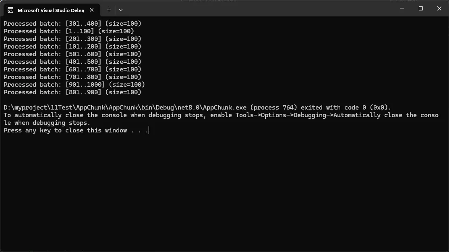This screenshot has height=252, width=449.
Task: Click the "[701..800]" batch output line
Action: coord(72,77)
